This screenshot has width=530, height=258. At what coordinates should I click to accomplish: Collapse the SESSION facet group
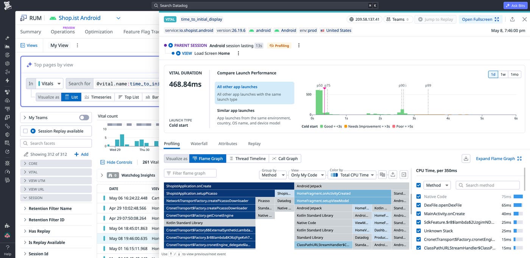coord(56,198)
